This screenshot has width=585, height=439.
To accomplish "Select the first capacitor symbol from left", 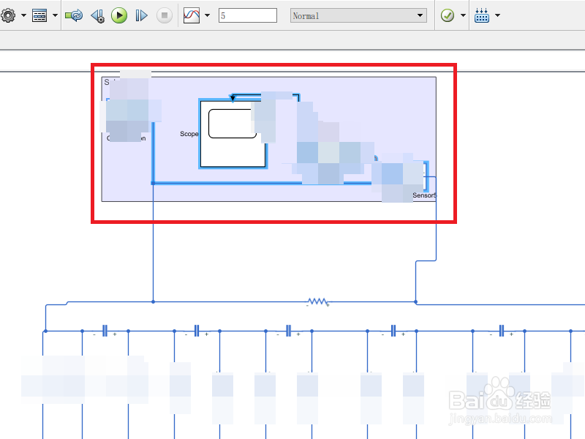I will [105, 331].
